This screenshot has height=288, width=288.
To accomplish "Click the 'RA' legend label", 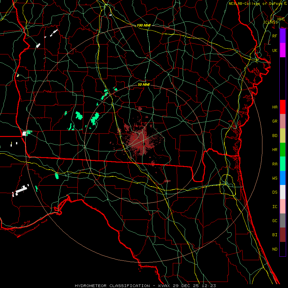I will [275, 164].
